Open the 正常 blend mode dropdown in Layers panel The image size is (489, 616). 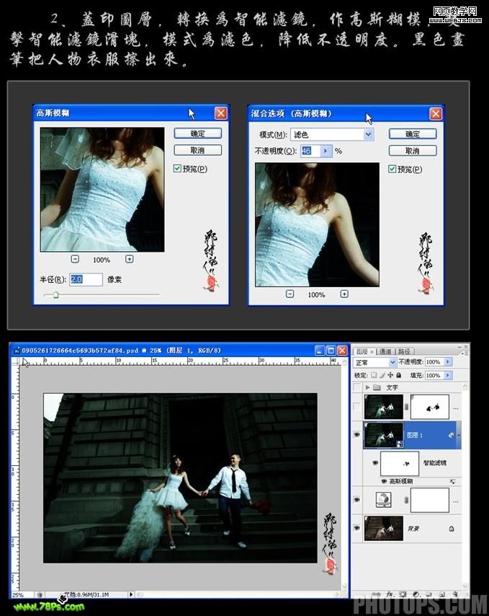click(x=392, y=362)
